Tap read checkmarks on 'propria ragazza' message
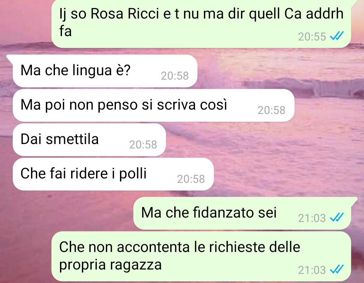Screen dimensions: 364x283 [x=337, y=270]
